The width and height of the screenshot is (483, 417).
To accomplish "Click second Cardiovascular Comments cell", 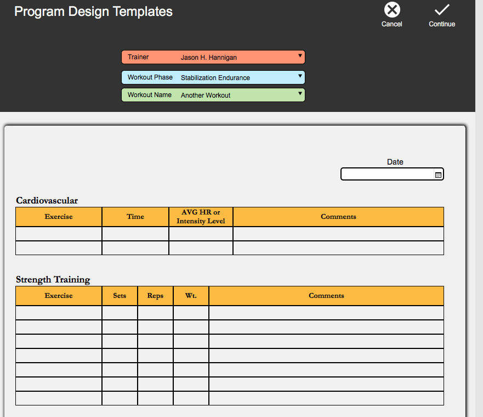I will coord(338,248).
